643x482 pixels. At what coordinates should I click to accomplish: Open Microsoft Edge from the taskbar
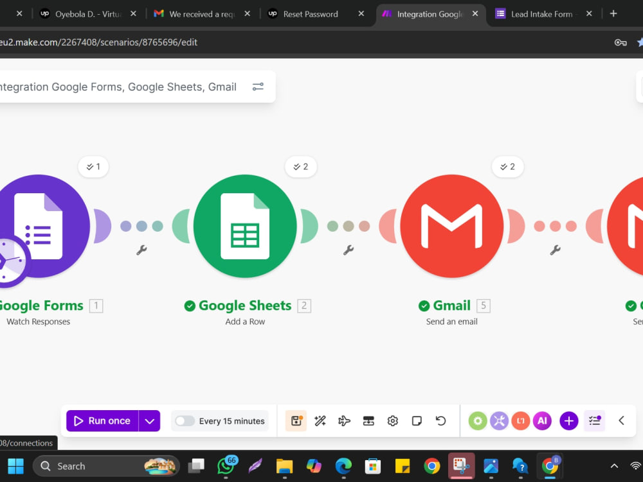click(343, 466)
